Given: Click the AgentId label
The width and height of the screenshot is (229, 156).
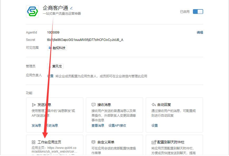Looking at the screenshot, I should (x=31, y=33).
